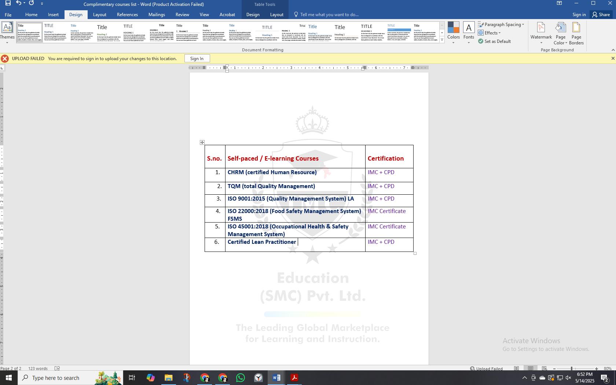616x385 pixels.
Task: Switch to the Mailings tab
Action: click(157, 15)
